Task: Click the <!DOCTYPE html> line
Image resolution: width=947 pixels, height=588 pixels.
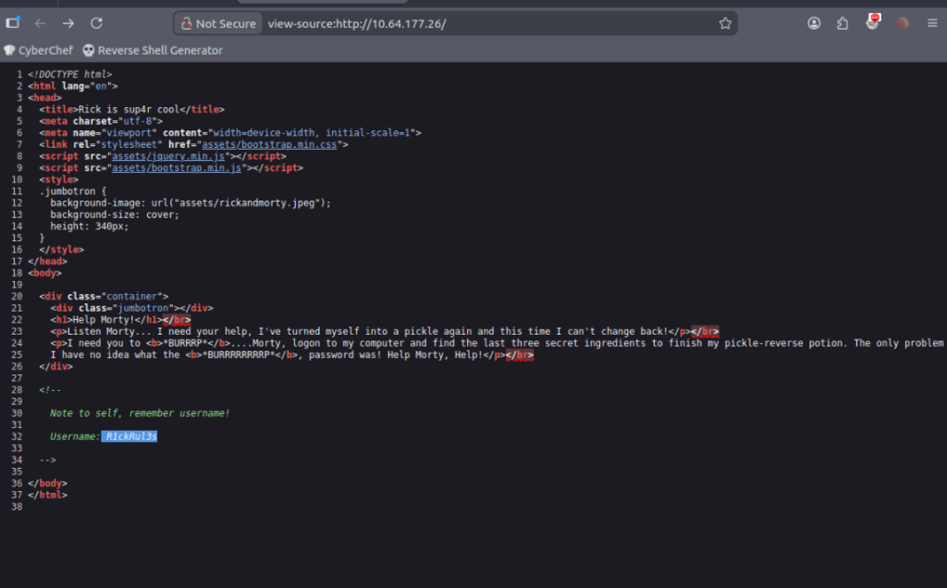Action: tap(70, 74)
